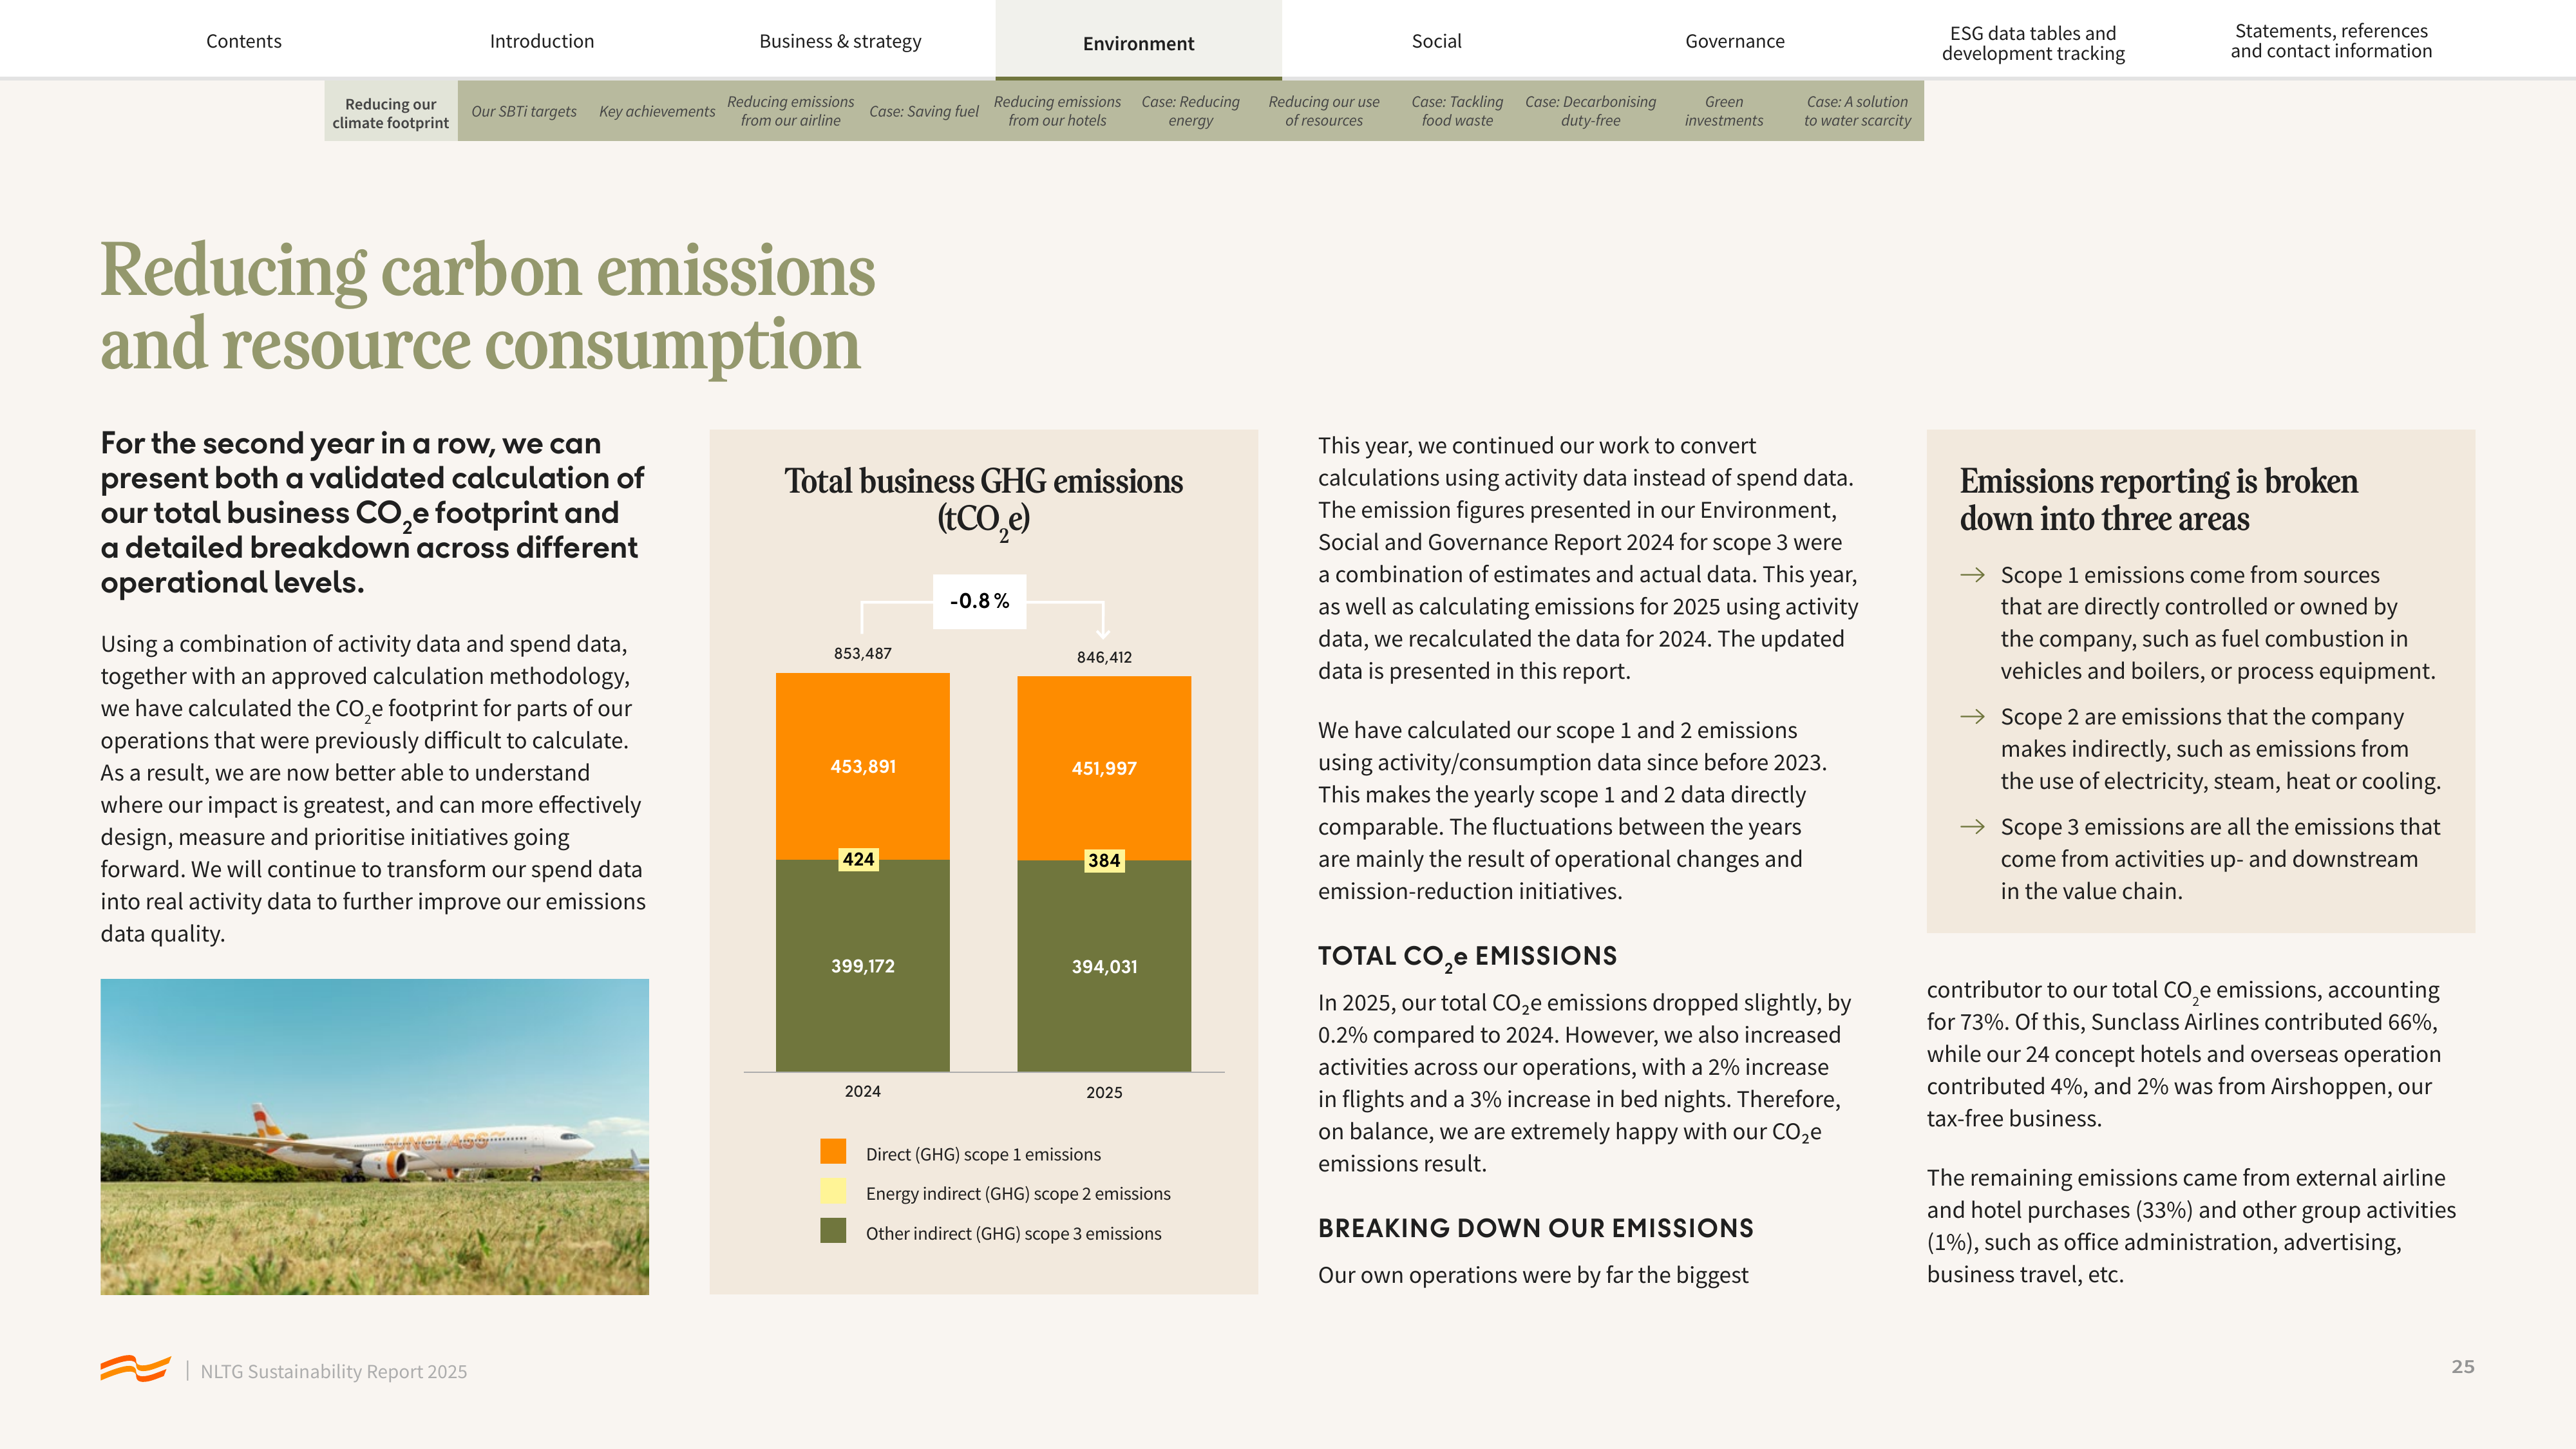Image resolution: width=2576 pixels, height=1449 pixels.
Task: Go to Reducing our use of resources
Action: 1324,111
